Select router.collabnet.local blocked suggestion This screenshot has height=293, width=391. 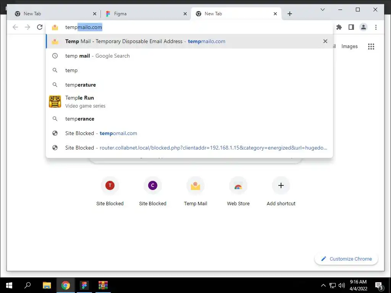click(x=189, y=148)
